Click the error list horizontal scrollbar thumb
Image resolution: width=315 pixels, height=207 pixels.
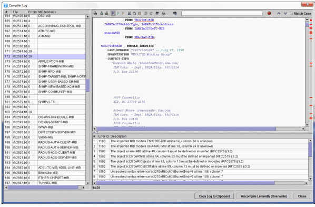click(185, 183)
